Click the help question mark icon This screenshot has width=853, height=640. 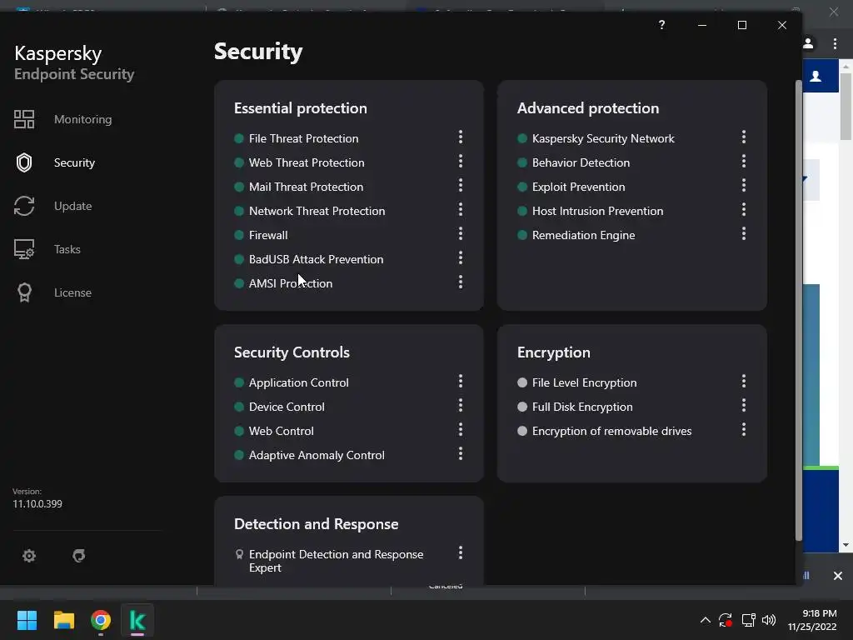click(x=661, y=25)
